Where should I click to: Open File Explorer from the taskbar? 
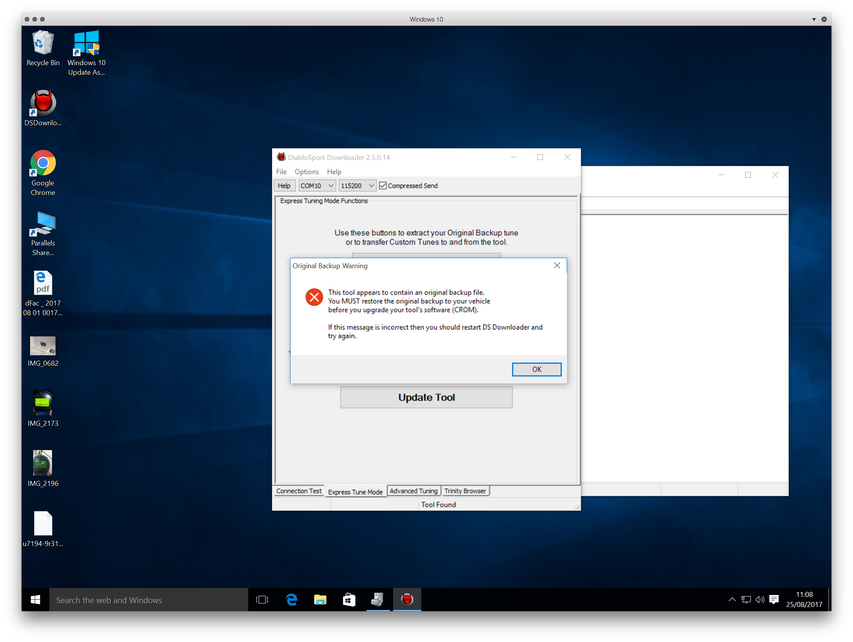pyautogui.click(x=320, y=600)
